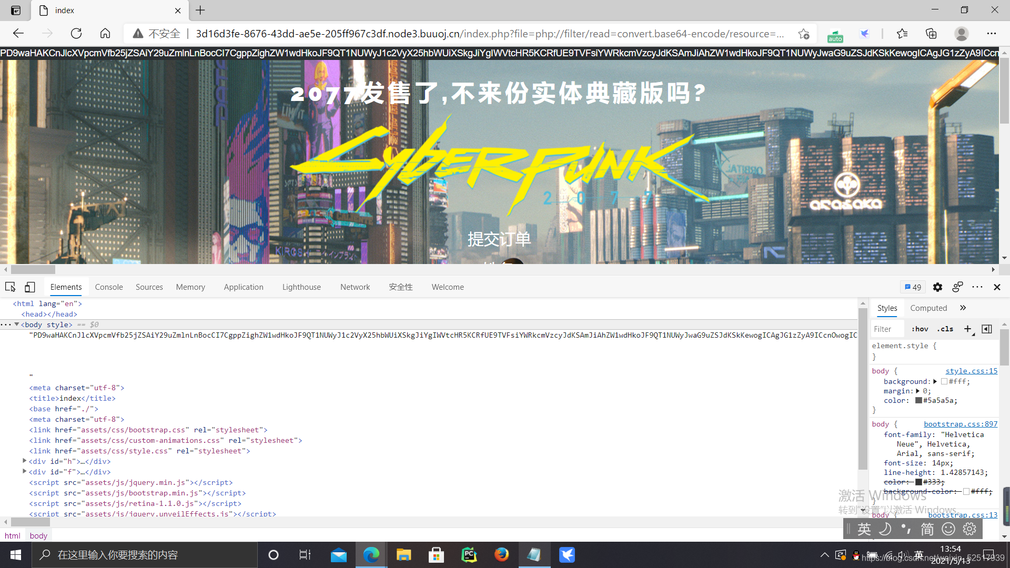Toggle the visibility of div id=h element
The image size is (1010, 568).
[x=25, y=461]
